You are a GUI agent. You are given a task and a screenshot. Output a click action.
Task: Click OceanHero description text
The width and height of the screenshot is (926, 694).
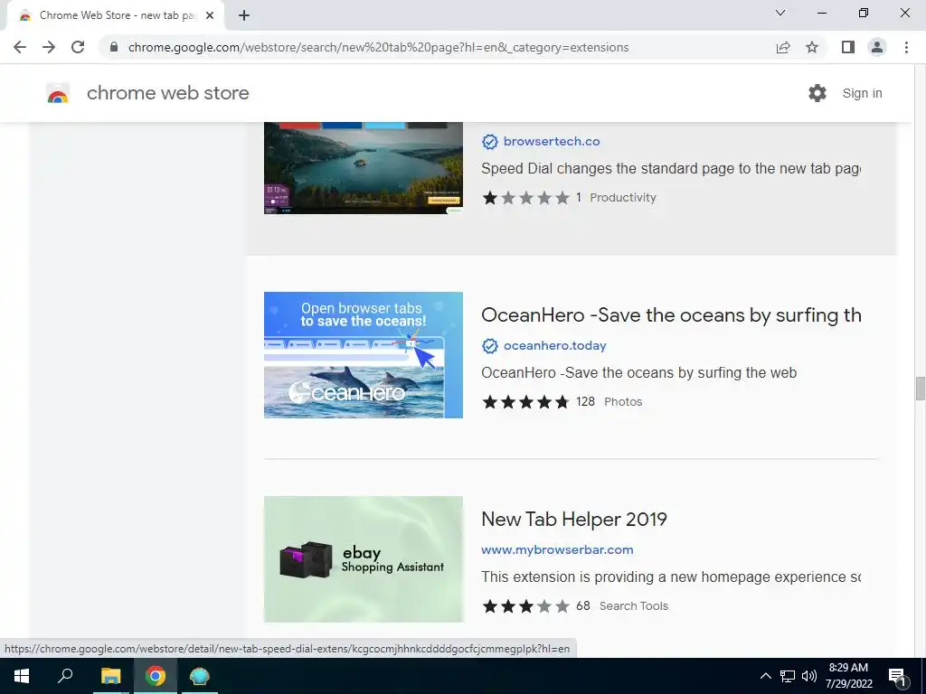[x=639, y=373]
